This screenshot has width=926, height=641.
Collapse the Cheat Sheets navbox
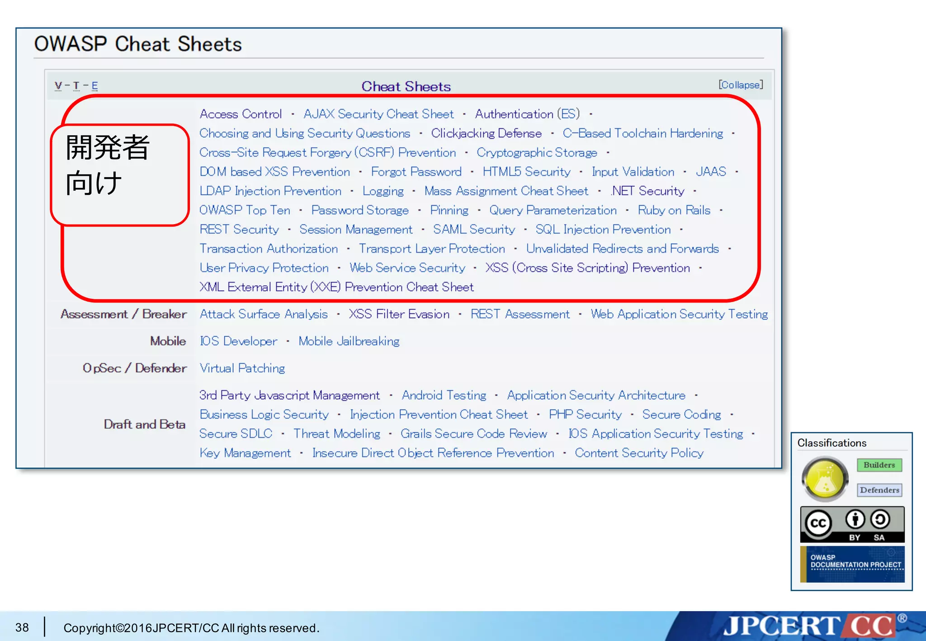(x=740, y=85)
